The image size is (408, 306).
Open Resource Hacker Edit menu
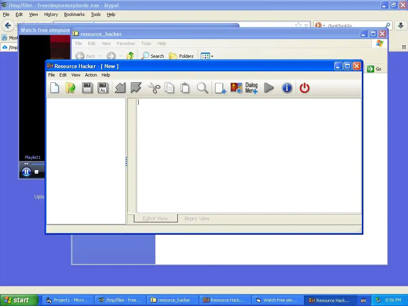pos(63,75)
